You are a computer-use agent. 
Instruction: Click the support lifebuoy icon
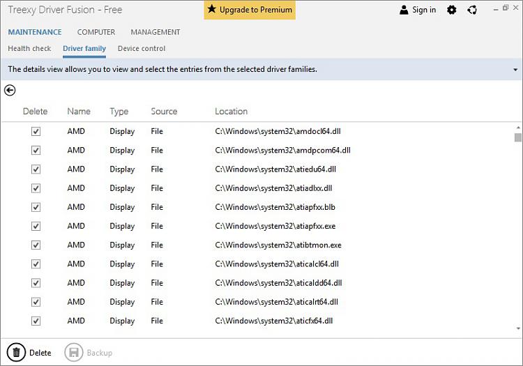pyautogui.click(x=472, y=10)
